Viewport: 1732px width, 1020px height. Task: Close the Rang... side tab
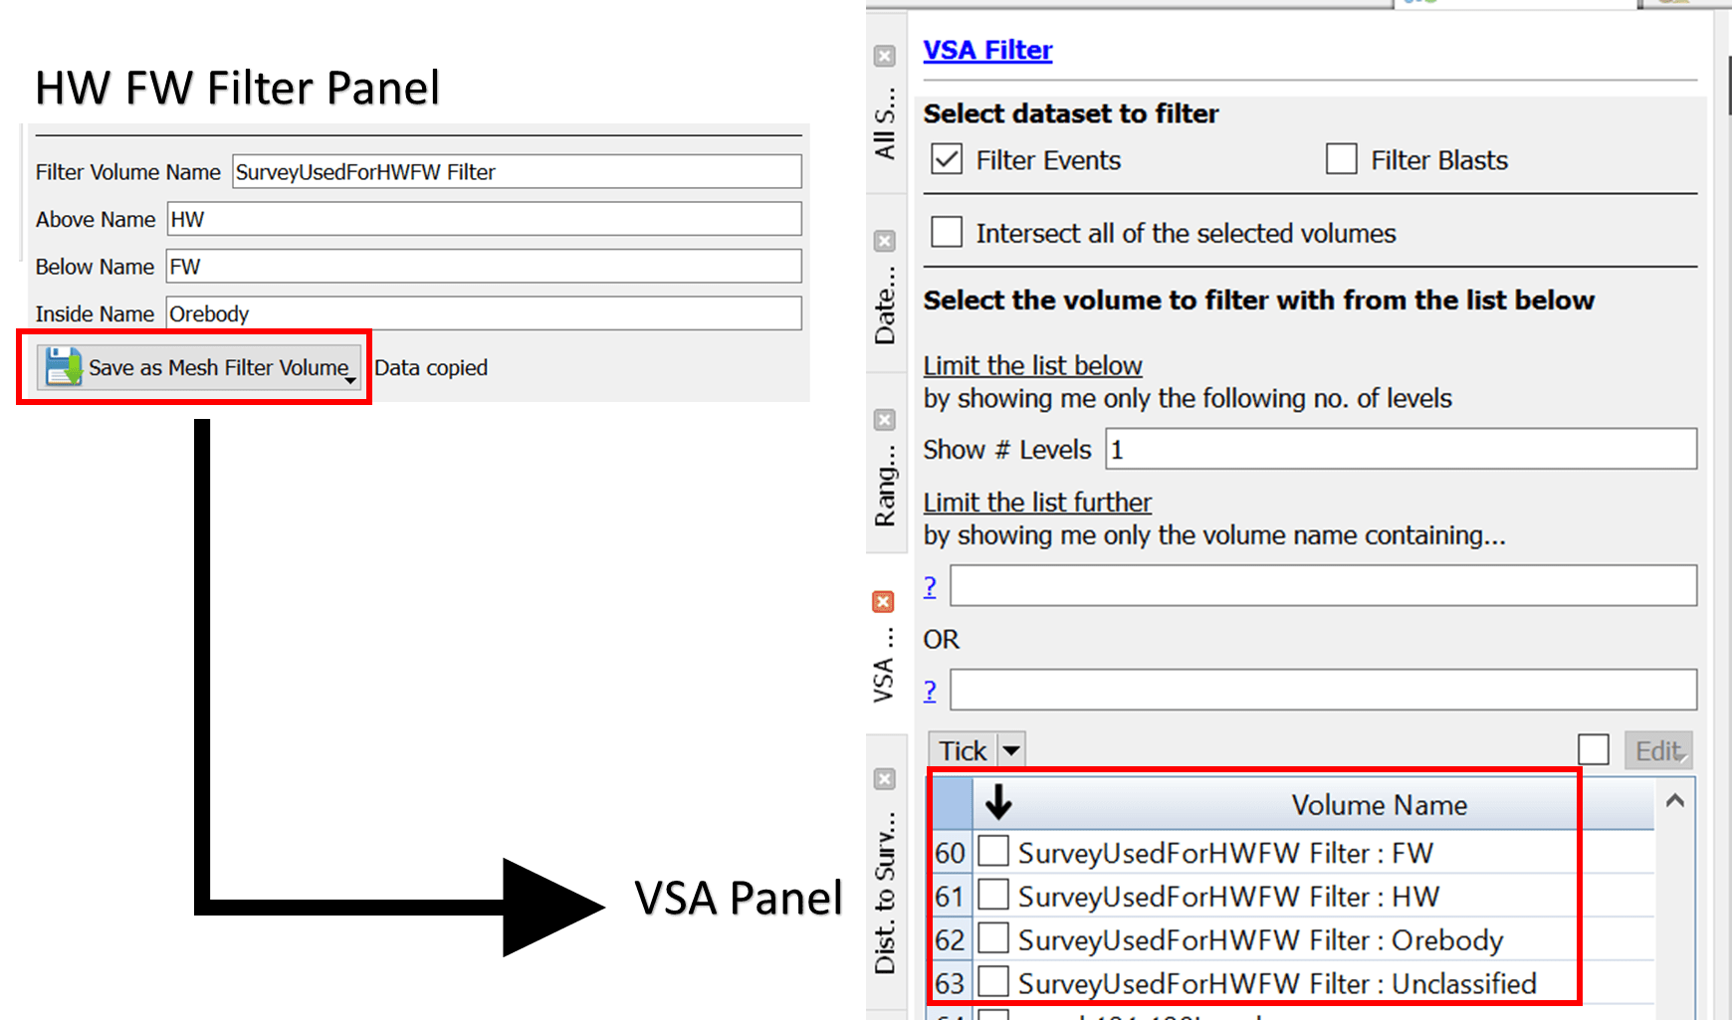point(884,420)
